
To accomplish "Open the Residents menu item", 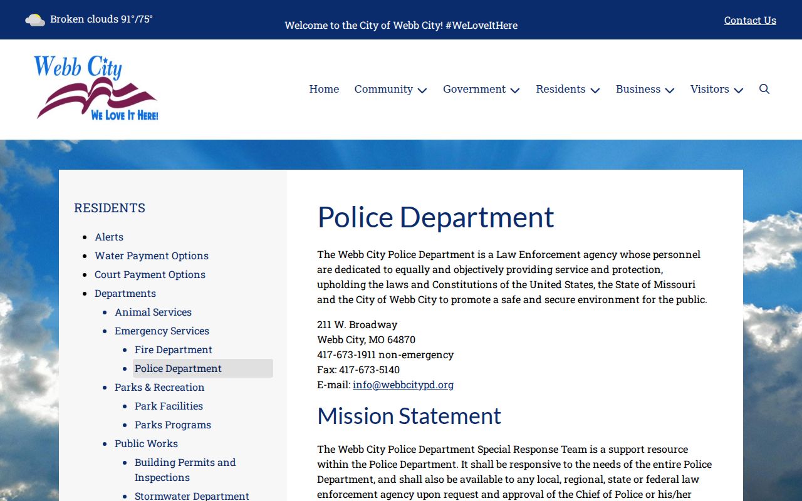I will [x=561, y=89].
